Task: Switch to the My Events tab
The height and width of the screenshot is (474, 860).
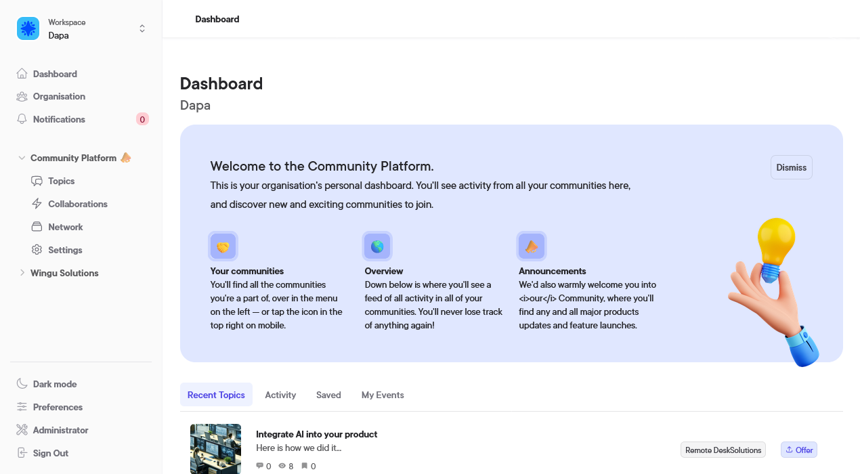Action: click(383, 395)
